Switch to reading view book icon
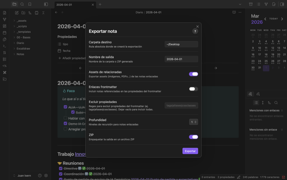Image resolution: width=287 pixels, height=180 pixels. (x=234, y=12)
